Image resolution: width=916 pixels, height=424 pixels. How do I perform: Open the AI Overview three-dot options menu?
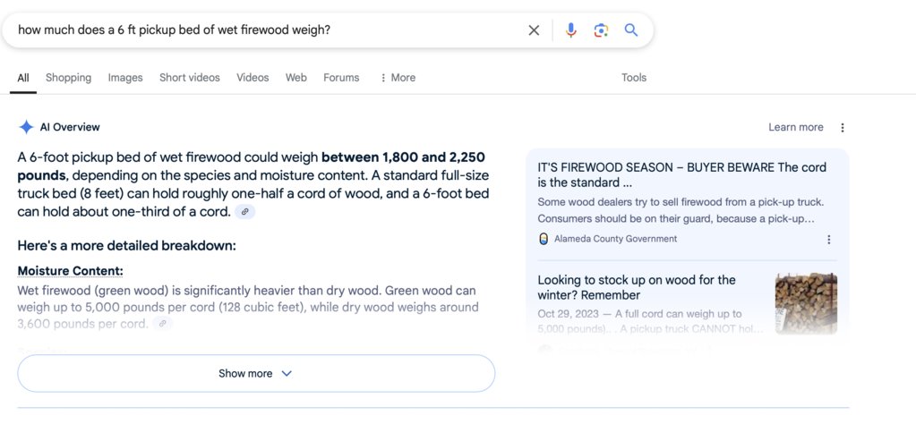842,128
